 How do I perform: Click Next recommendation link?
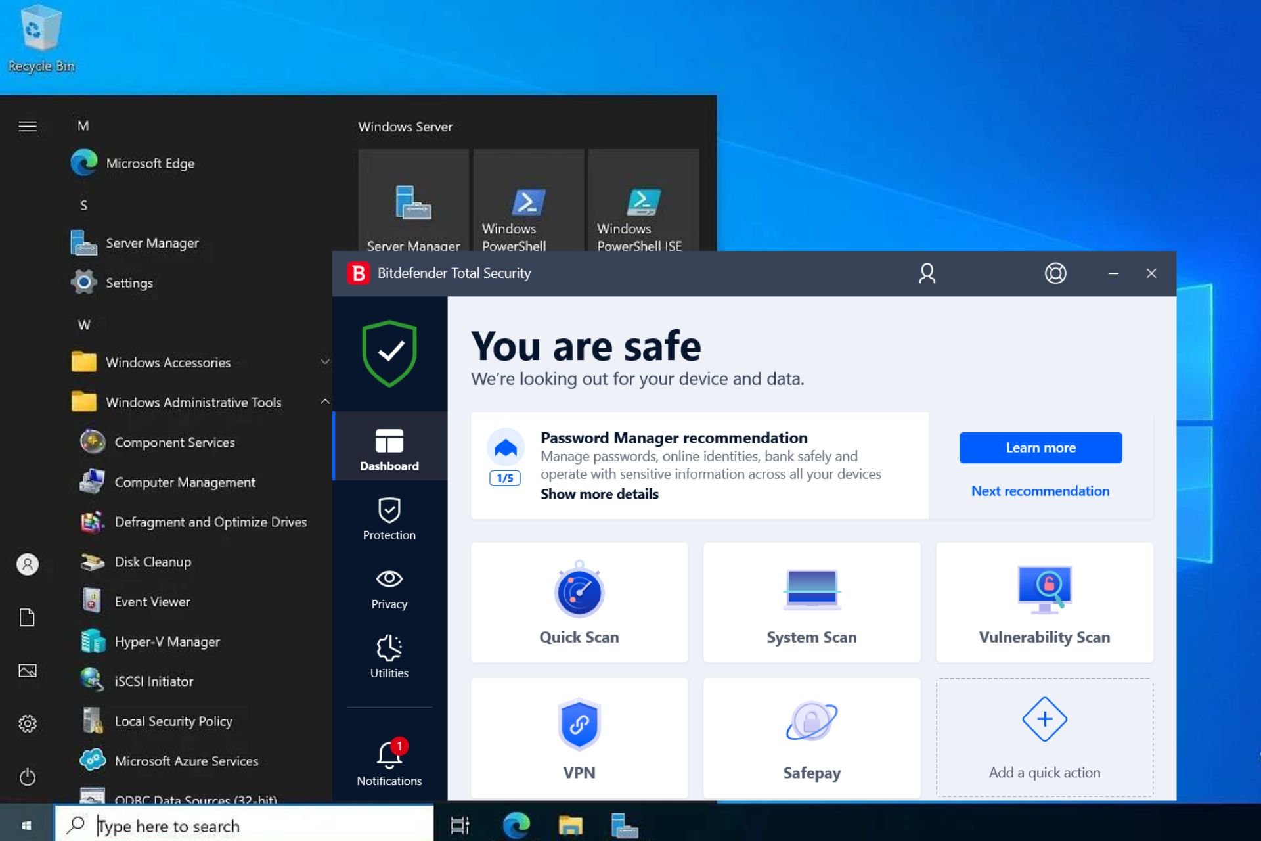pyautogui.click(x=1040, y=490)
